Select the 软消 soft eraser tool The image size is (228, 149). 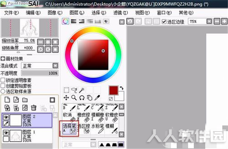(x=70, y=117)
